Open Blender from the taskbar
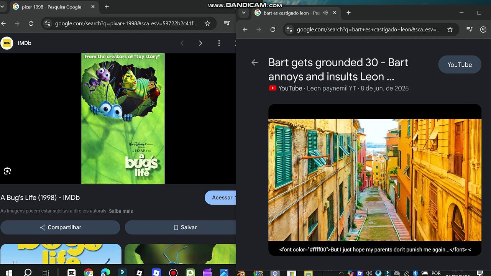The width and height of the screenshot is (491, 276). (241, 273)
